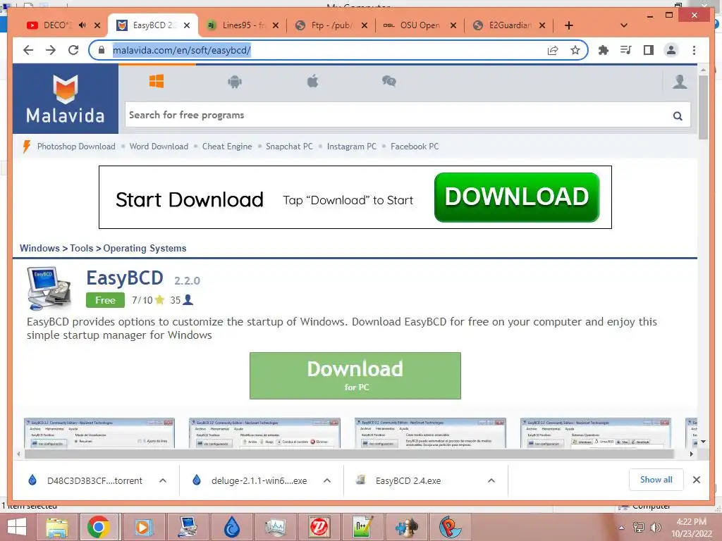Go forward with the browser forward arrow
Image resolution: width=722 pixels, height=541 pixels.
click(51, 50)
